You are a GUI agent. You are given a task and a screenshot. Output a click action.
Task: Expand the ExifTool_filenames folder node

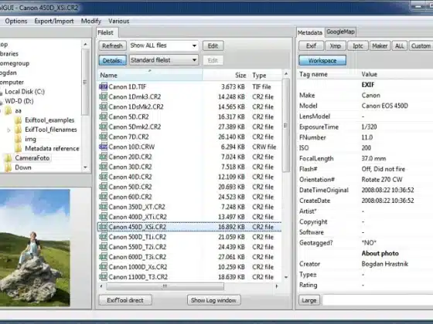click(9, 130)
